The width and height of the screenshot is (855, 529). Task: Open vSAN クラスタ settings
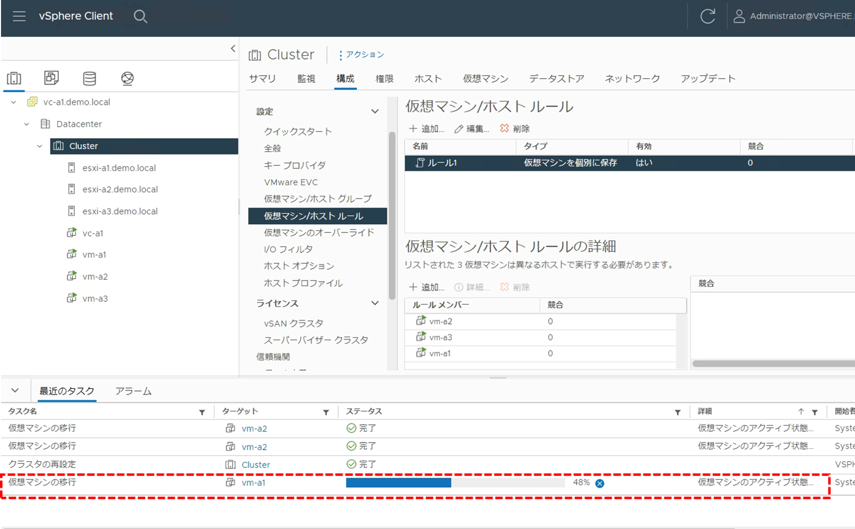293,323
